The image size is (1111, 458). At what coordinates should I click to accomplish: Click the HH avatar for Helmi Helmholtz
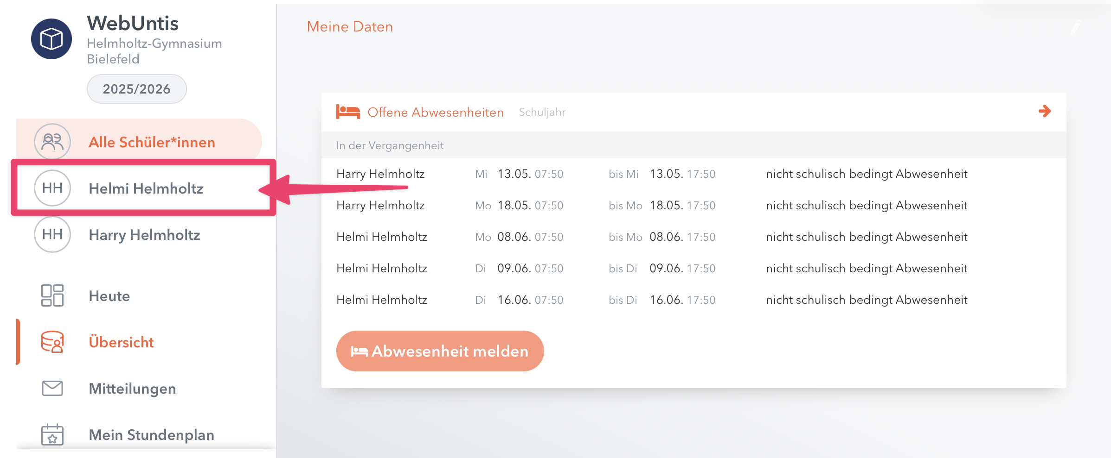pyautogui.click(x=52, y=188)
